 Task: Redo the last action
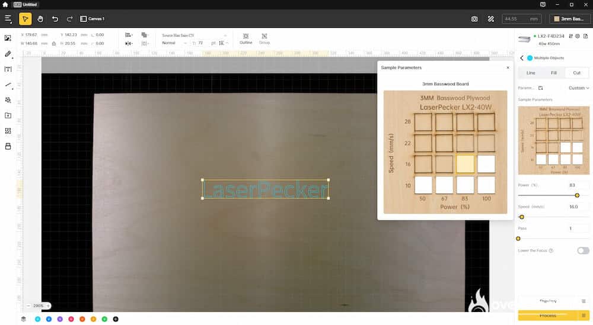coord(69,18)
